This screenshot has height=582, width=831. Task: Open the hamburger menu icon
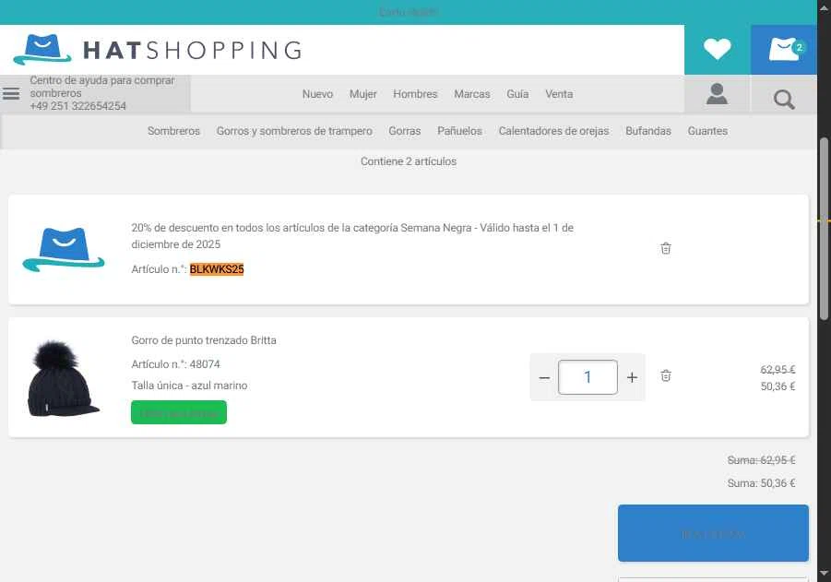[x=11, y=94]
